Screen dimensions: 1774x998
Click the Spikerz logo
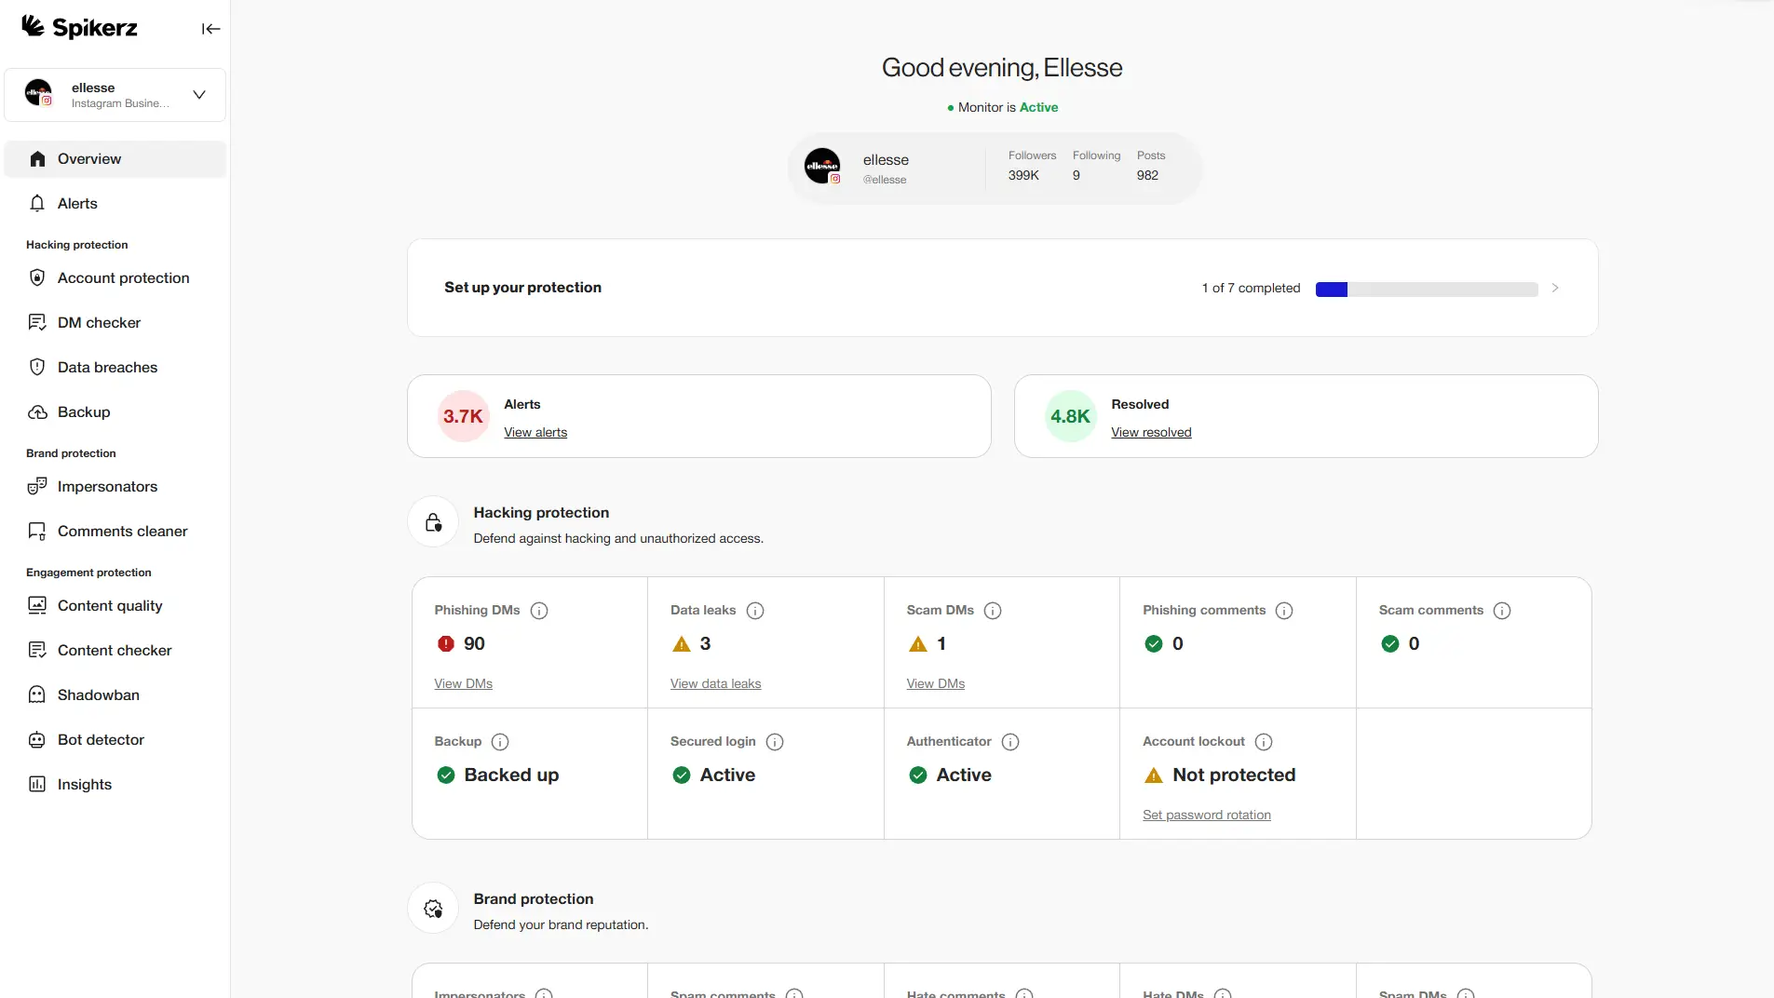tap(79, 27)
